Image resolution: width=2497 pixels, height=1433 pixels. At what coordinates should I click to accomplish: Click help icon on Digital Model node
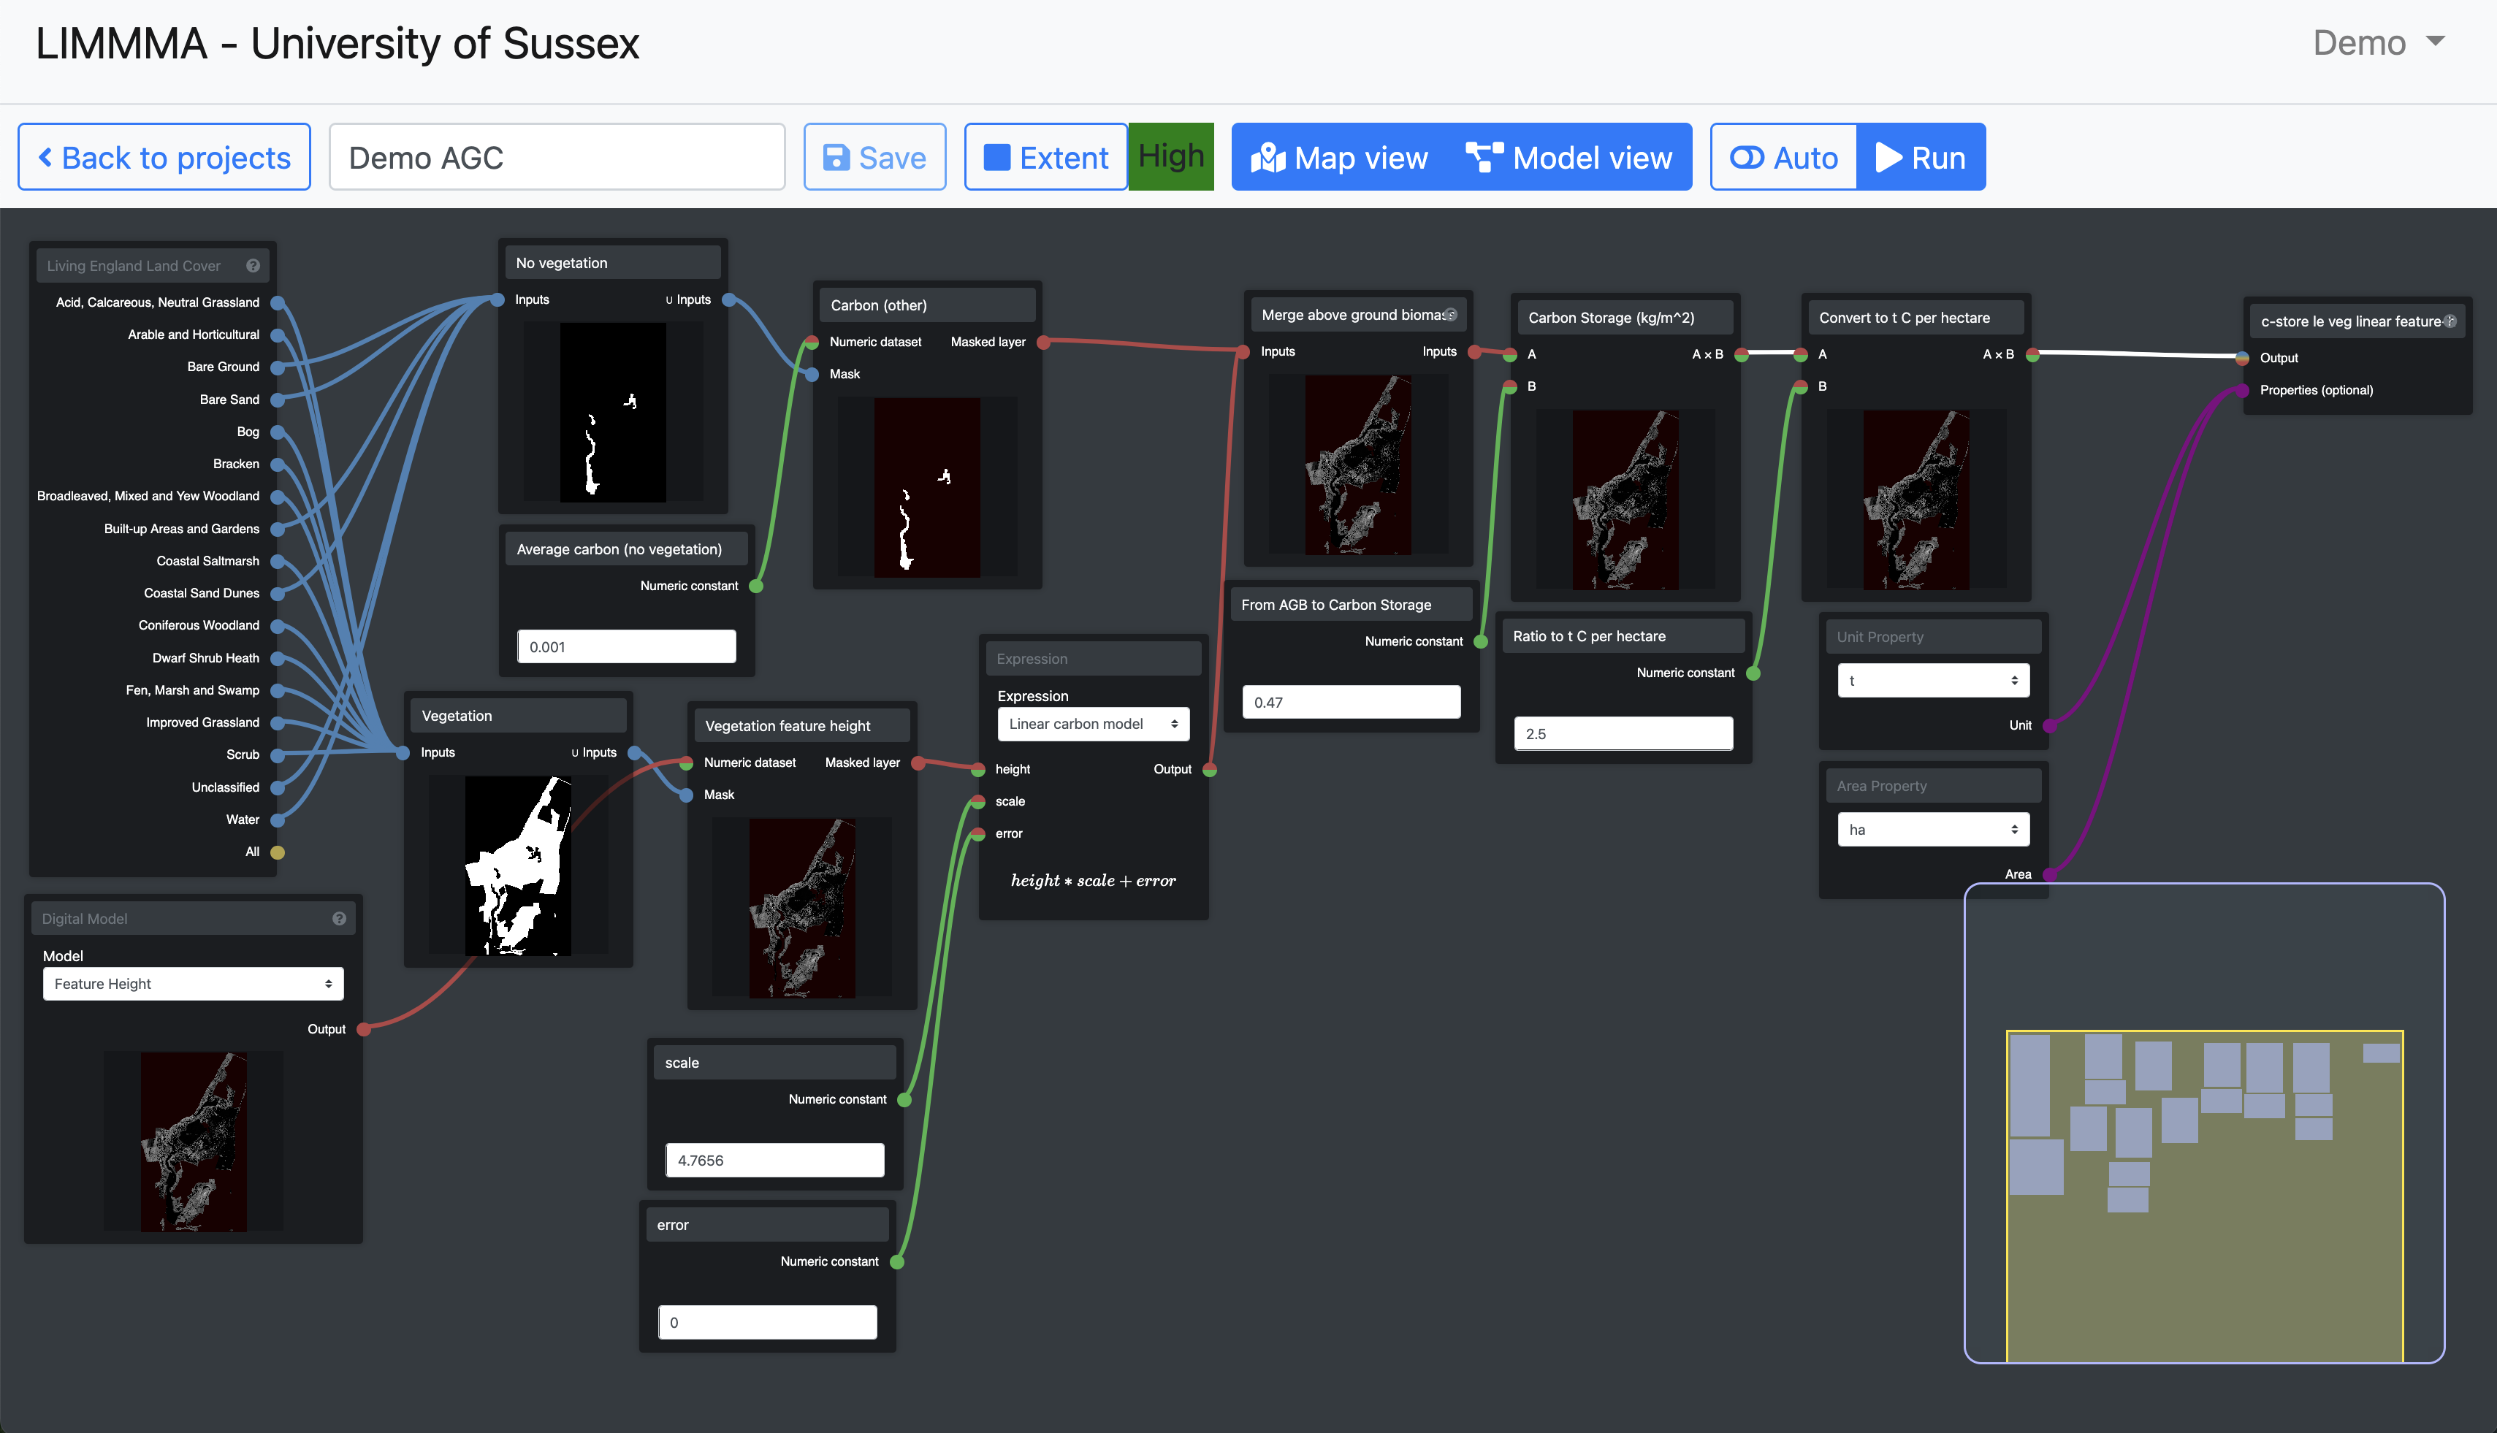(x=338, y=918)
